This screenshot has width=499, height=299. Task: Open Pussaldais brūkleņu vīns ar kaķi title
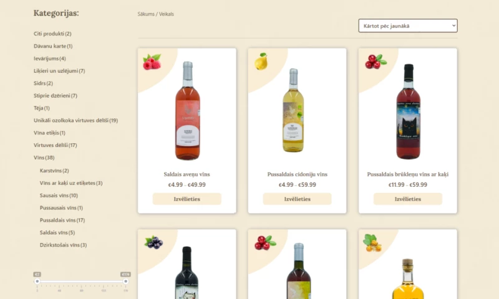408,174
